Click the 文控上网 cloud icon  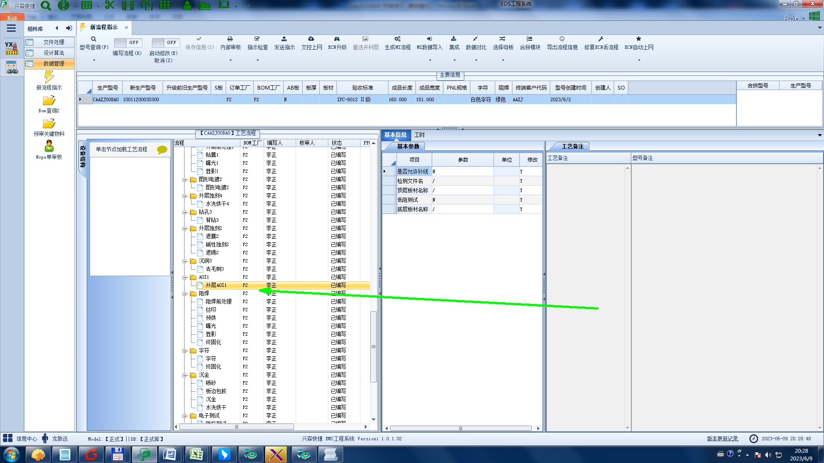tap(311, 39)
